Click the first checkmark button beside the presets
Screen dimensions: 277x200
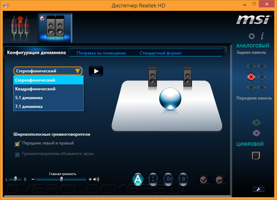point(204,180)
